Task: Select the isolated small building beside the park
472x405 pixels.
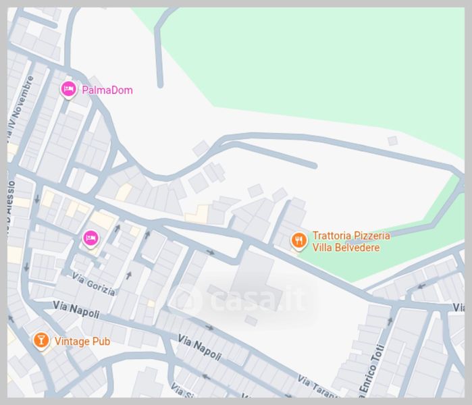Action: (392, 140)
